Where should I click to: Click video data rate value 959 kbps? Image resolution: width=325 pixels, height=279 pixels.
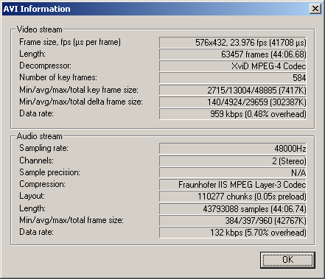point(233,114)
